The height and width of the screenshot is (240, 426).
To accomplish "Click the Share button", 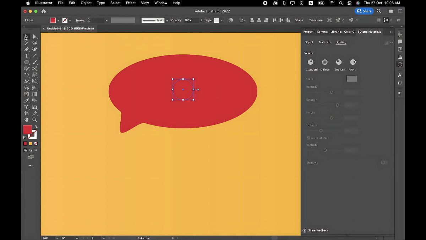I will (x=364, y=11).
